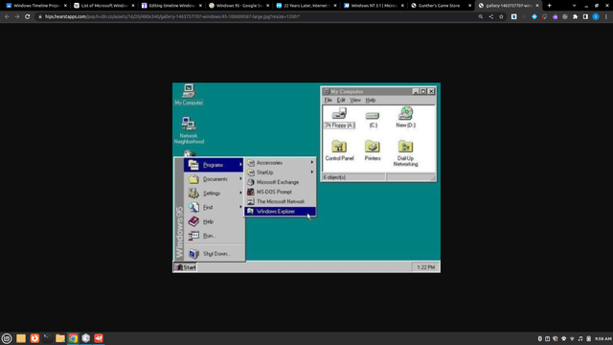The height and width of the screenshot is (345, 613).
Task: Open Help menu in My Computer window
Action: tap(371, 100)
